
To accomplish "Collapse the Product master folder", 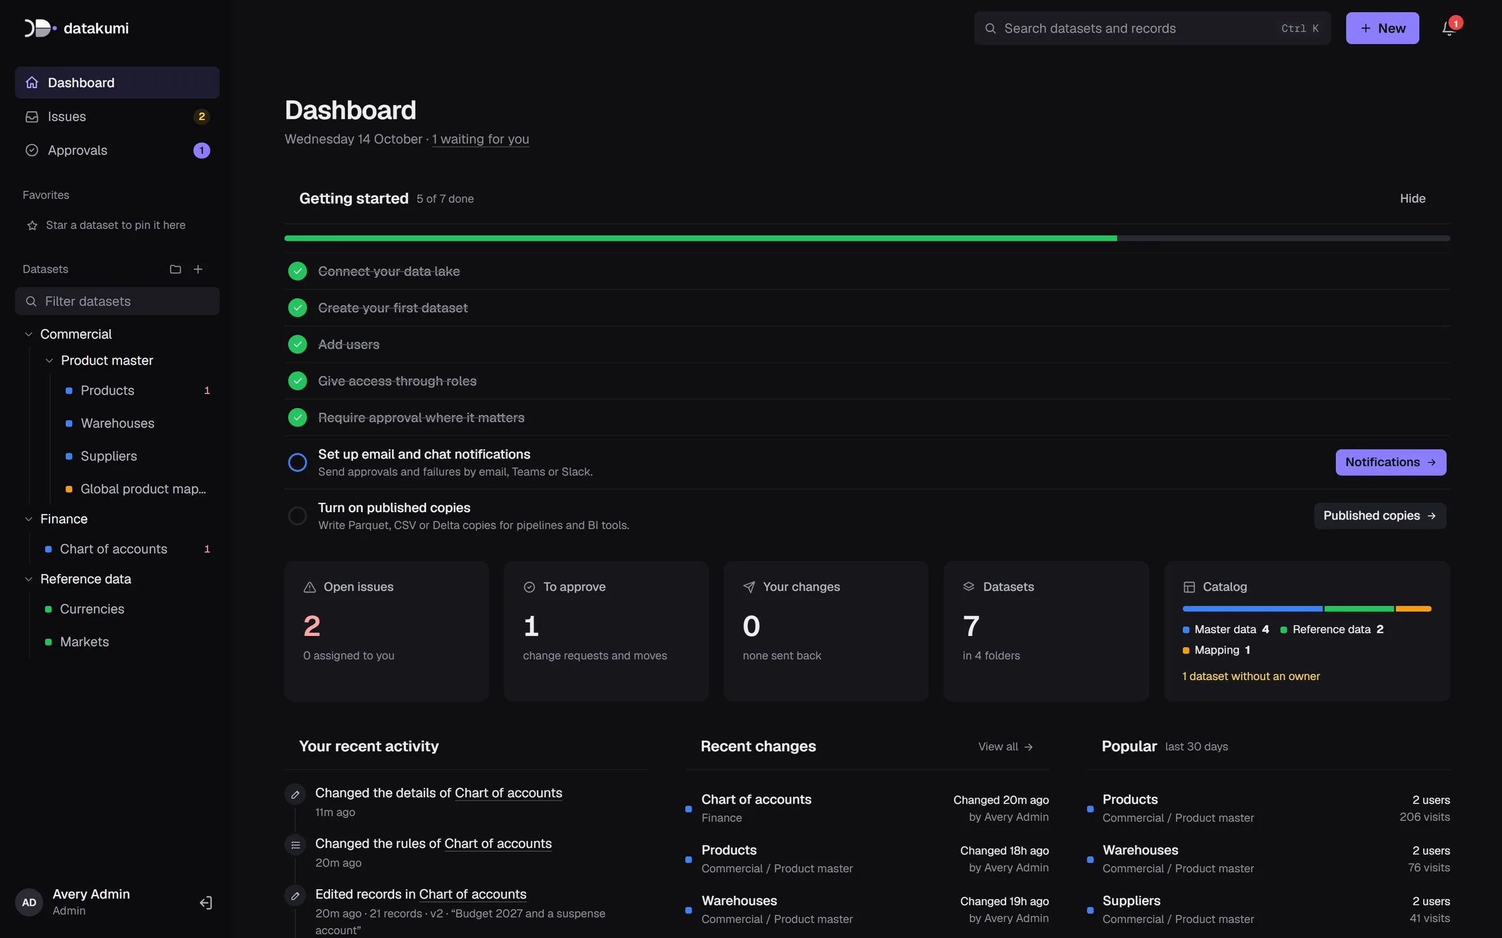I will (49, 361).
